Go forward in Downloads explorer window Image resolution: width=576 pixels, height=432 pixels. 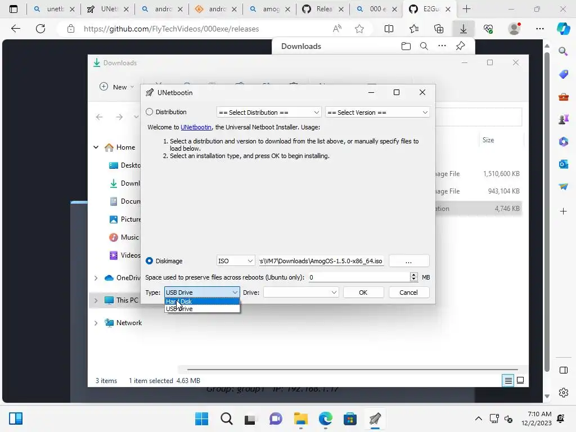point(119,117)
